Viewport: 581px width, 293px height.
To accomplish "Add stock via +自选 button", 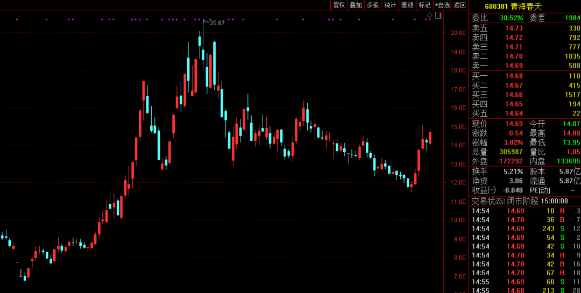I will pyautogui.click(x=442, y=5).
